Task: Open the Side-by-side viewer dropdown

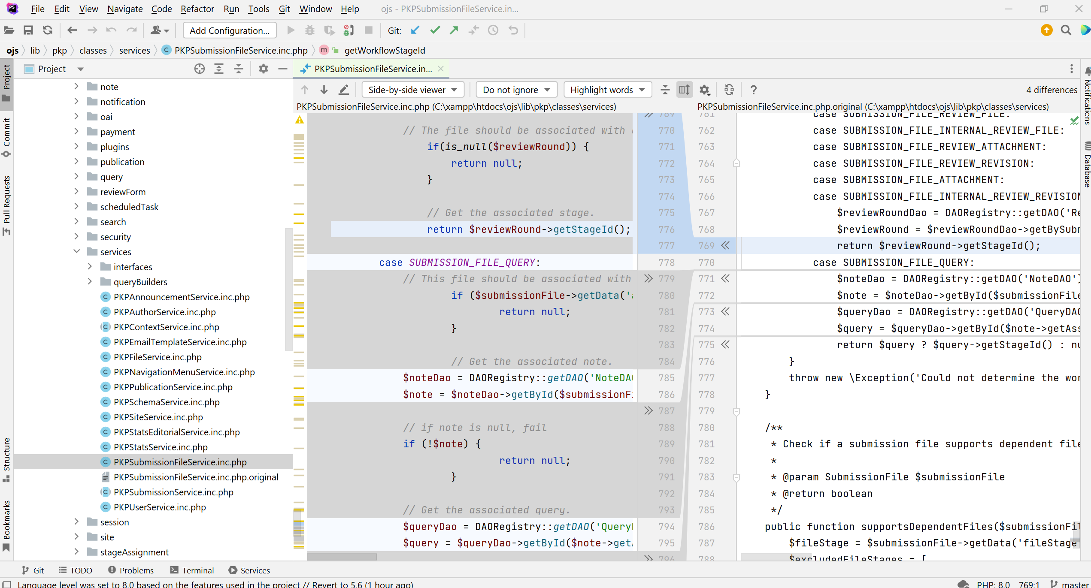Action: (x=413, y=90)
